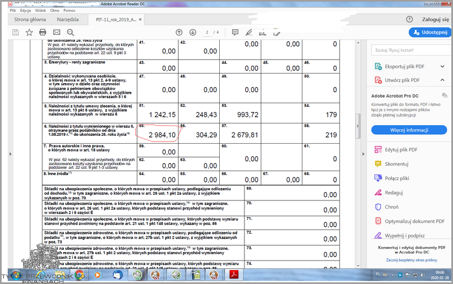Click the document scroll up arrow

(x=358, y=43)
